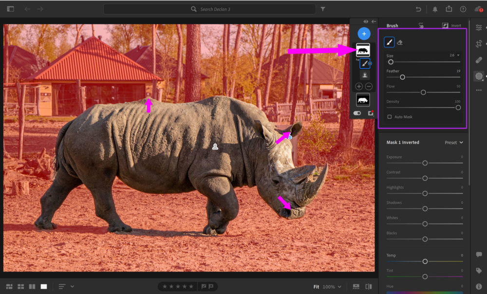Adjust the Blacks slider
The image size is (487, 294).
click(x=425, y=239)
